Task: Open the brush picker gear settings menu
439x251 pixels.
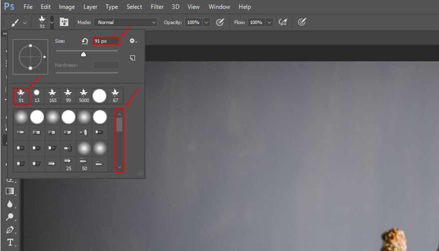Action: 133,41
